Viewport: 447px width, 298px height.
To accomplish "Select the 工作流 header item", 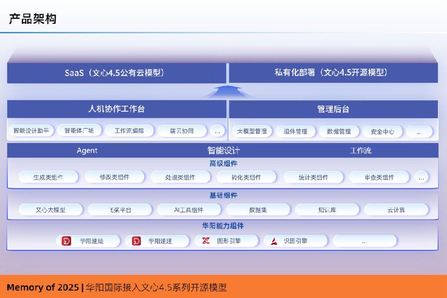I will [x=361, y=150].
